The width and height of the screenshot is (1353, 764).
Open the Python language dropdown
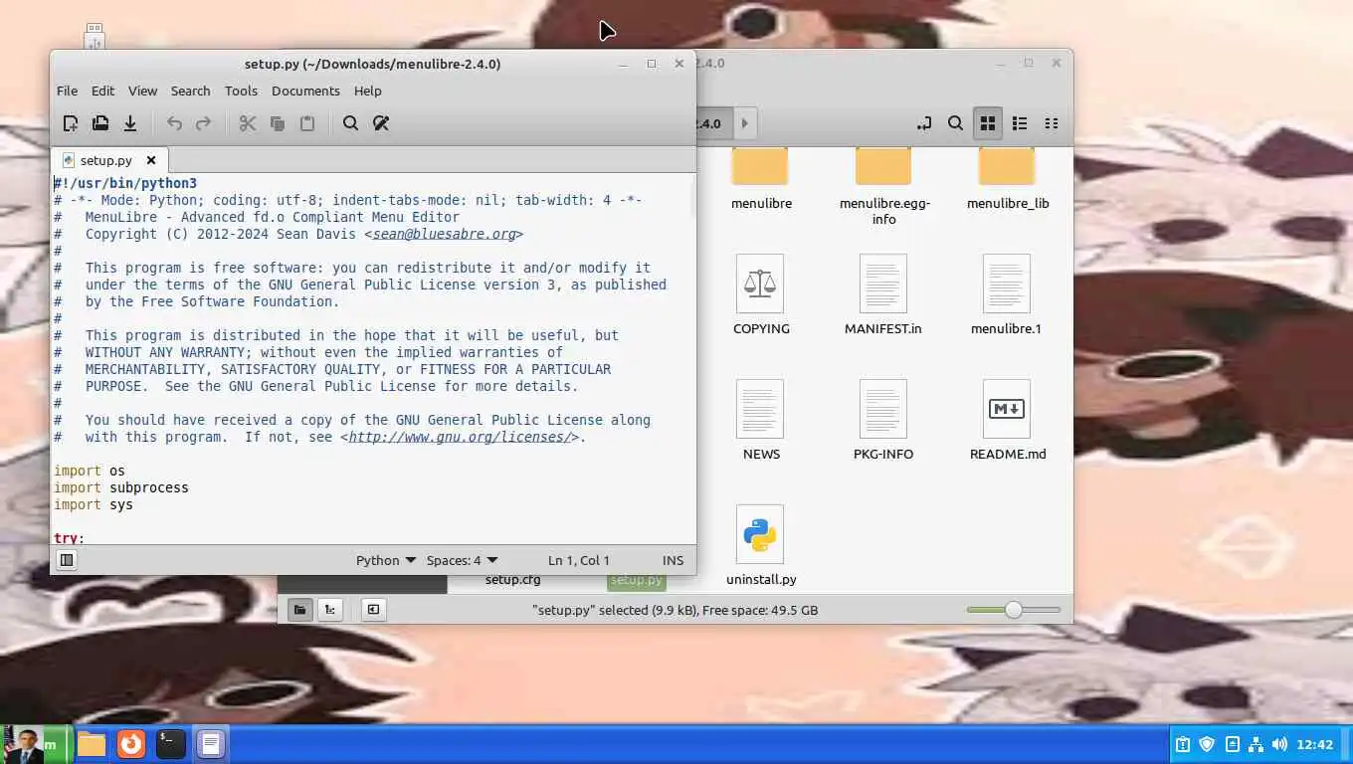386,560
